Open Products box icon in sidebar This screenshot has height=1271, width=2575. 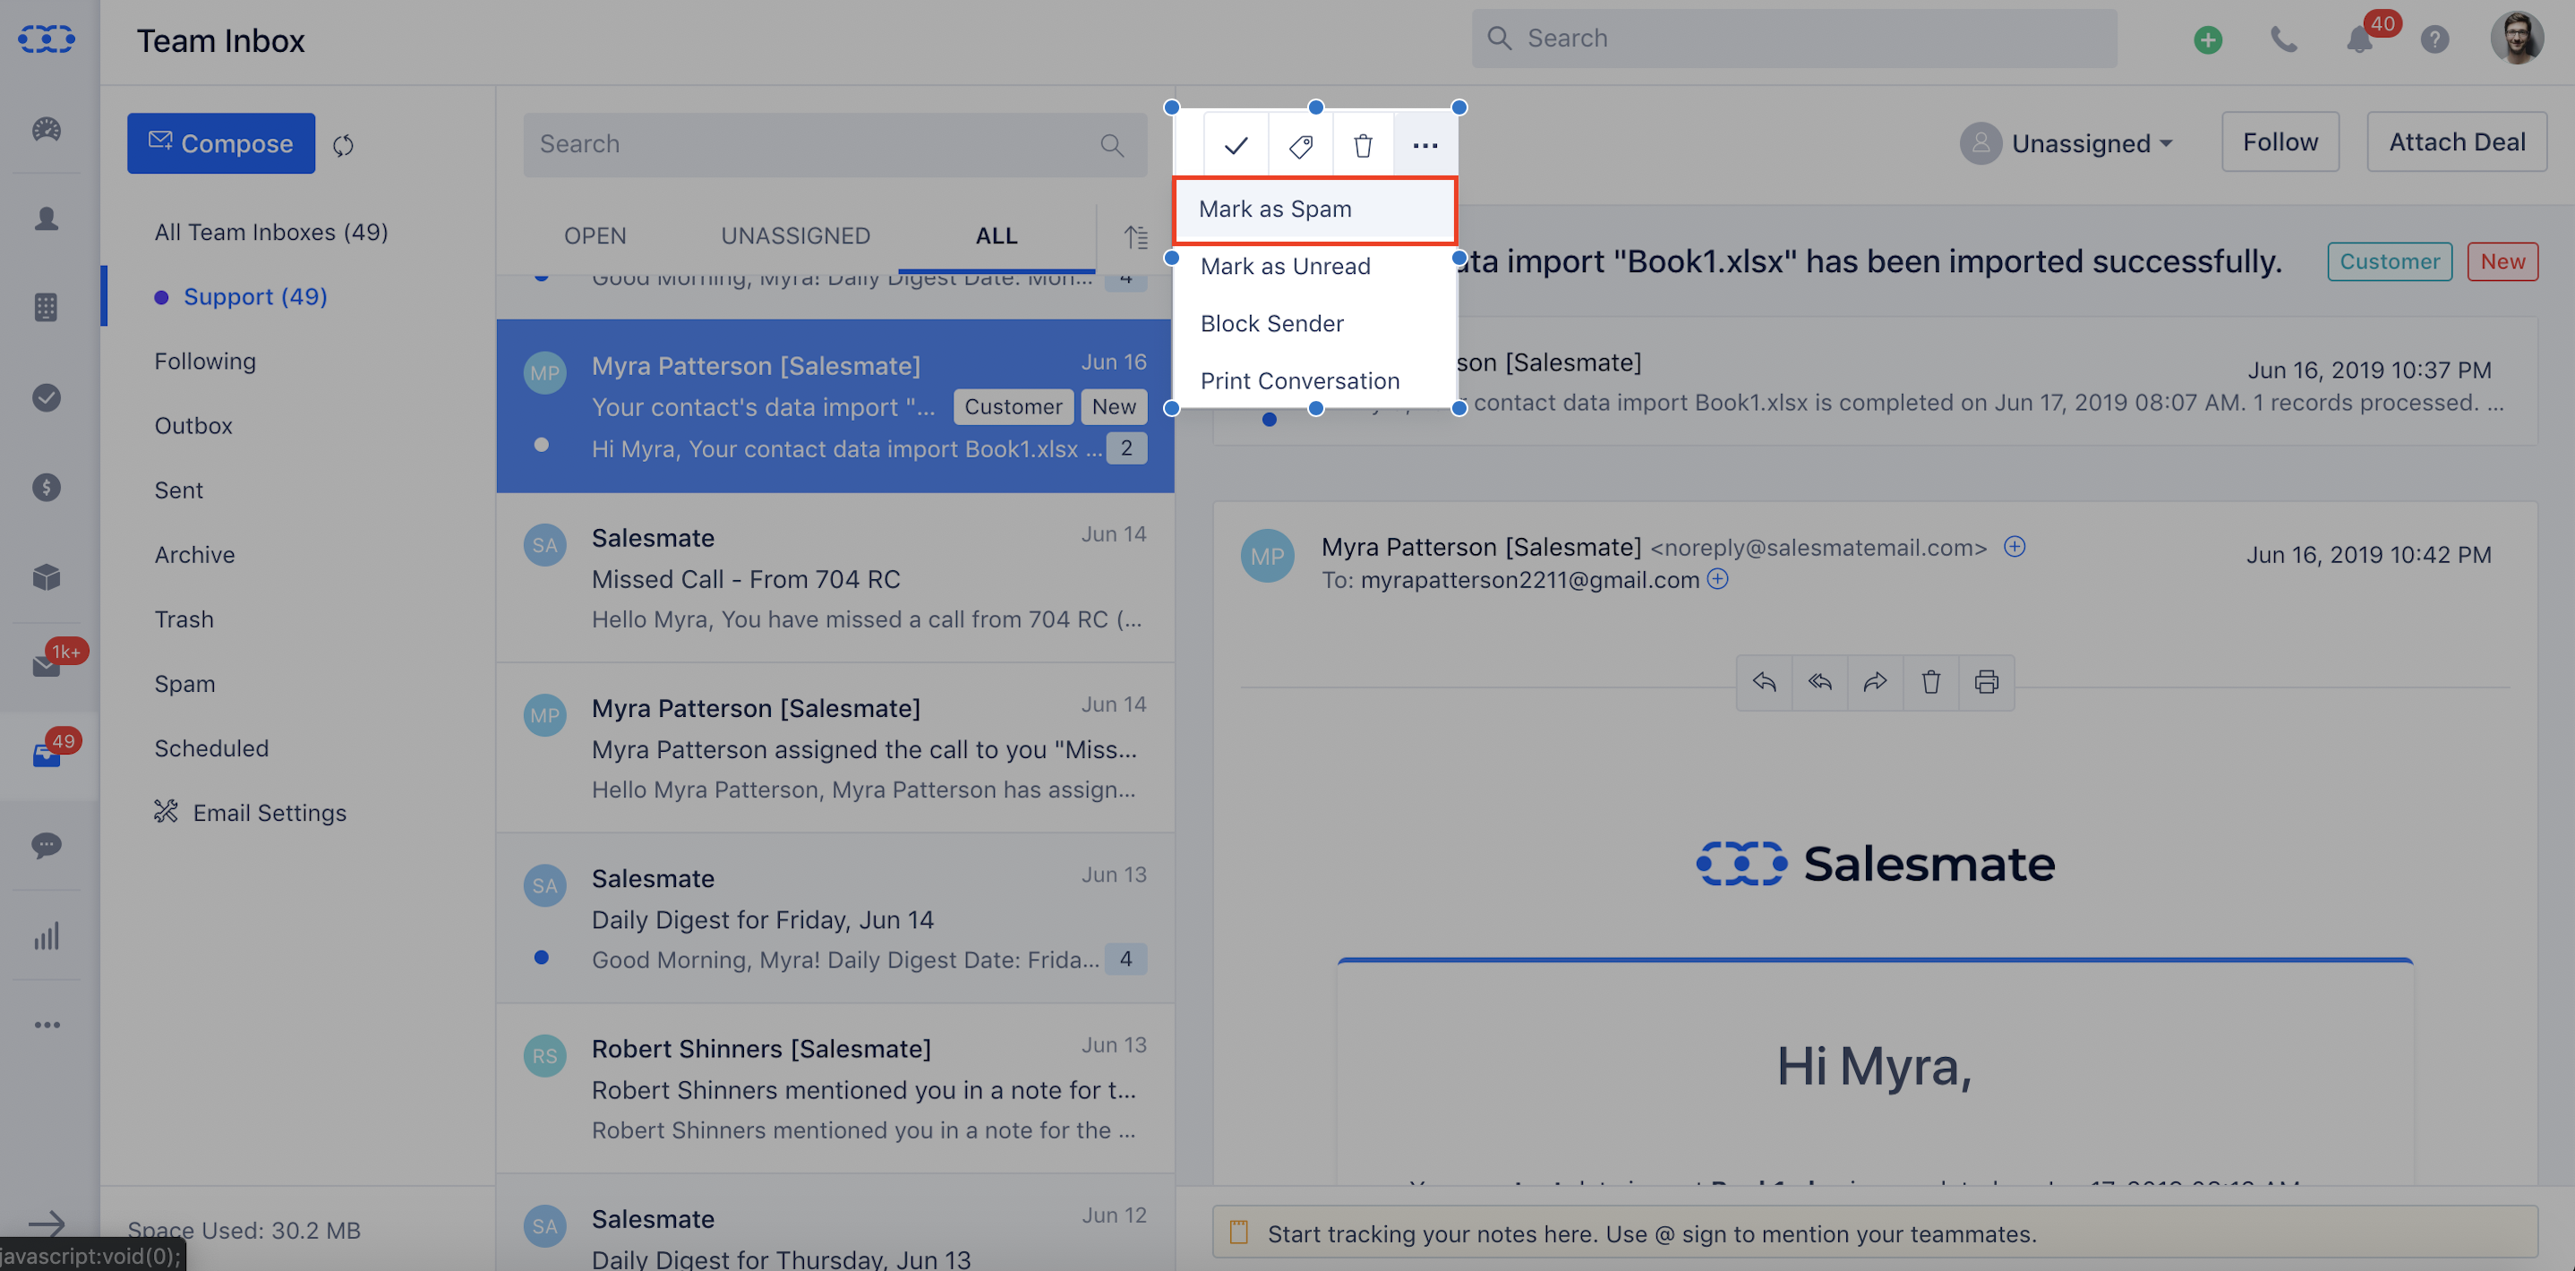point(46,576)
